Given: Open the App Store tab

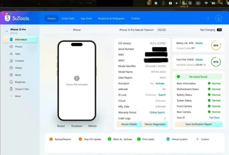Looking at the screenshot, I should coord(86,19).
